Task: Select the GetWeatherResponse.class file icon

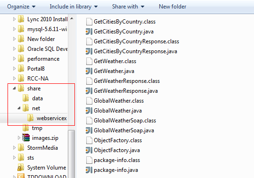Action: pos(89,81)
